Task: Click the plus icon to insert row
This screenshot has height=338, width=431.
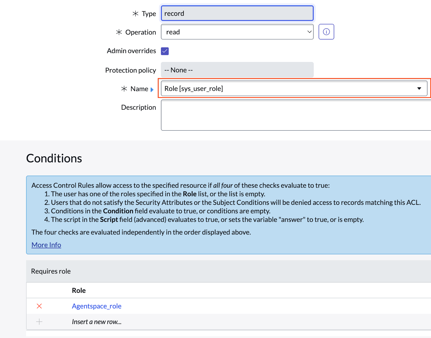Action: pyautogui.click(x=39, y=322)
